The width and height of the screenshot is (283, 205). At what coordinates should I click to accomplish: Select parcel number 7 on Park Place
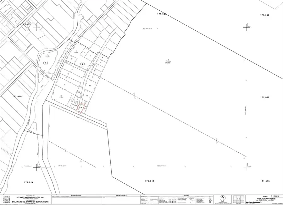97,66
